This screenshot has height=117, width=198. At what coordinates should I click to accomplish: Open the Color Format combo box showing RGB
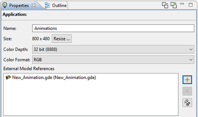point(113,60)
